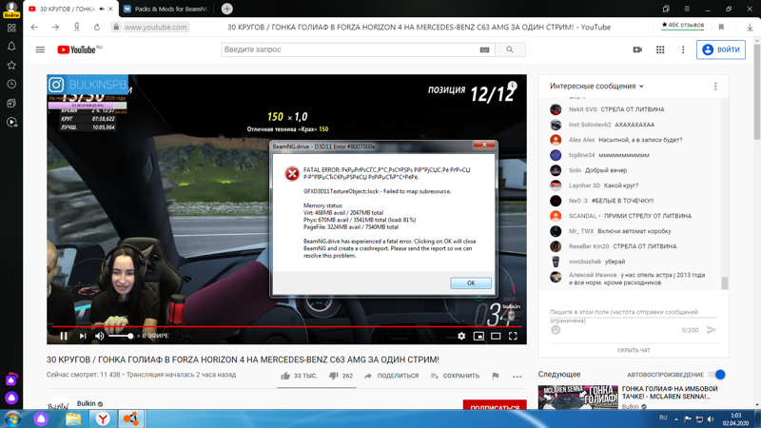Viewport: 761px width, 428px height.
Task: Reload the current page
Action: click(x=97, y=28)
